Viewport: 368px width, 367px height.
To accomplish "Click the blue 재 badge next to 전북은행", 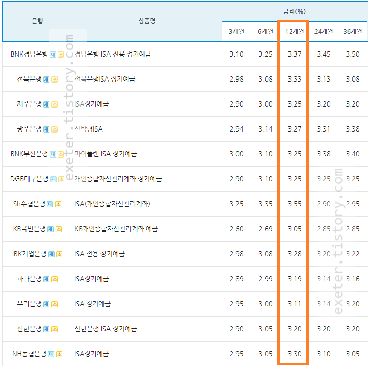I will coord(46,80).
